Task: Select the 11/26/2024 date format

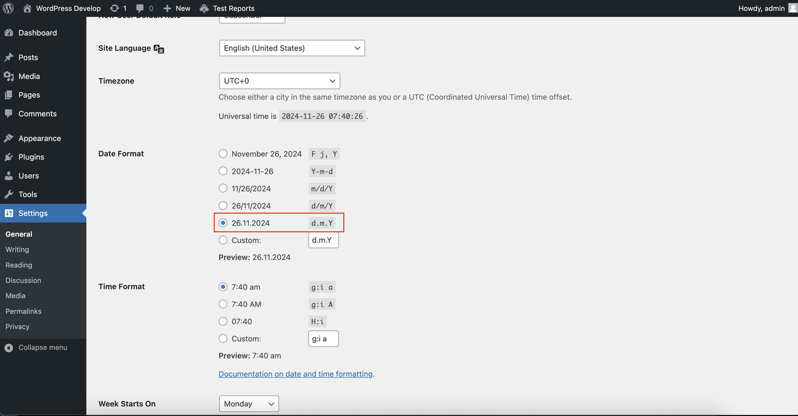Action: tap(223, 188)
